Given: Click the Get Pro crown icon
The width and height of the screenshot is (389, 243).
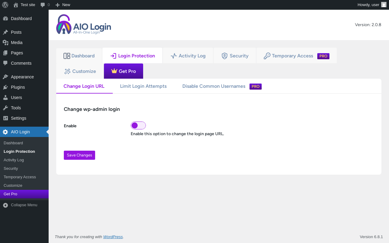Looking at the screenshot, I should tap(114, 71).
